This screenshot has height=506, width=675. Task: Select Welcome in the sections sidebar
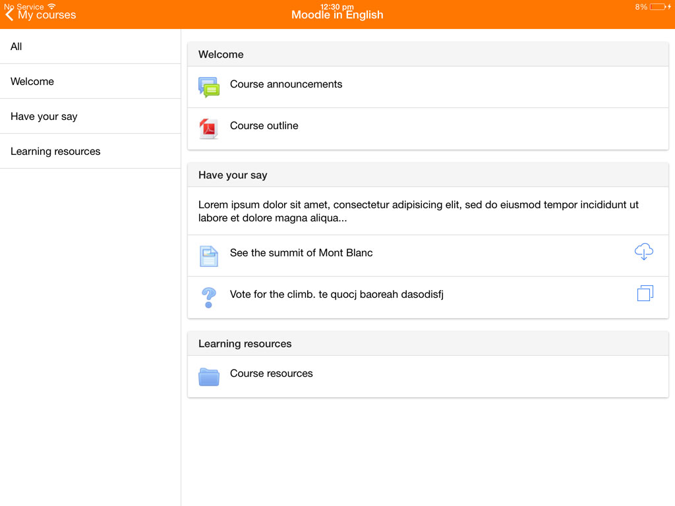click(90, 81)
